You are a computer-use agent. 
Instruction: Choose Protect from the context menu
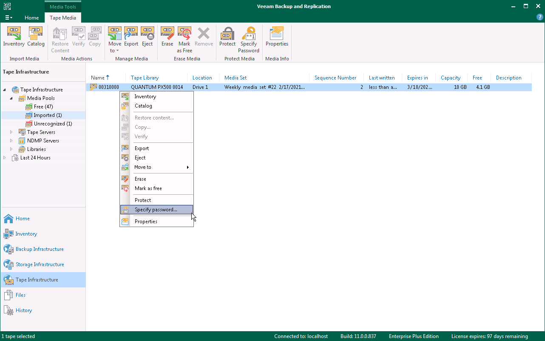coord(156,200)
